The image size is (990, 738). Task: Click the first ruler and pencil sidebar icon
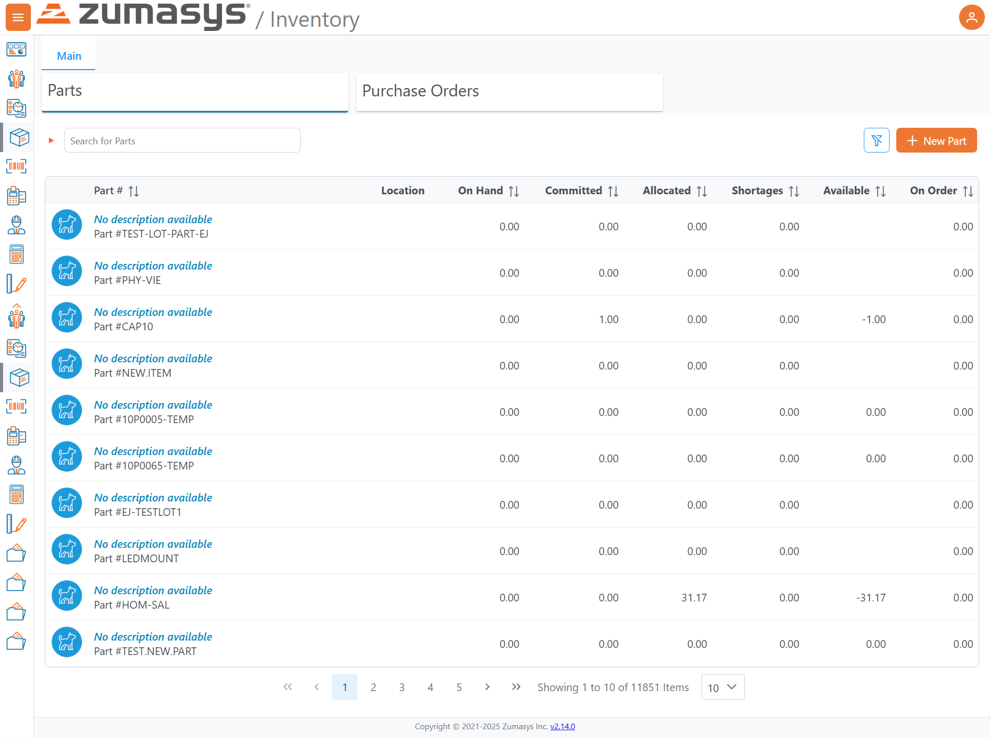click(x=16, y=284)
